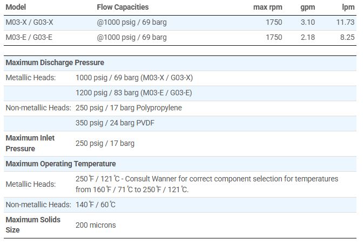Select the M03-E / G03-E model cell
The width and height of the screenshot is (364, 246).
click(29, 37)
